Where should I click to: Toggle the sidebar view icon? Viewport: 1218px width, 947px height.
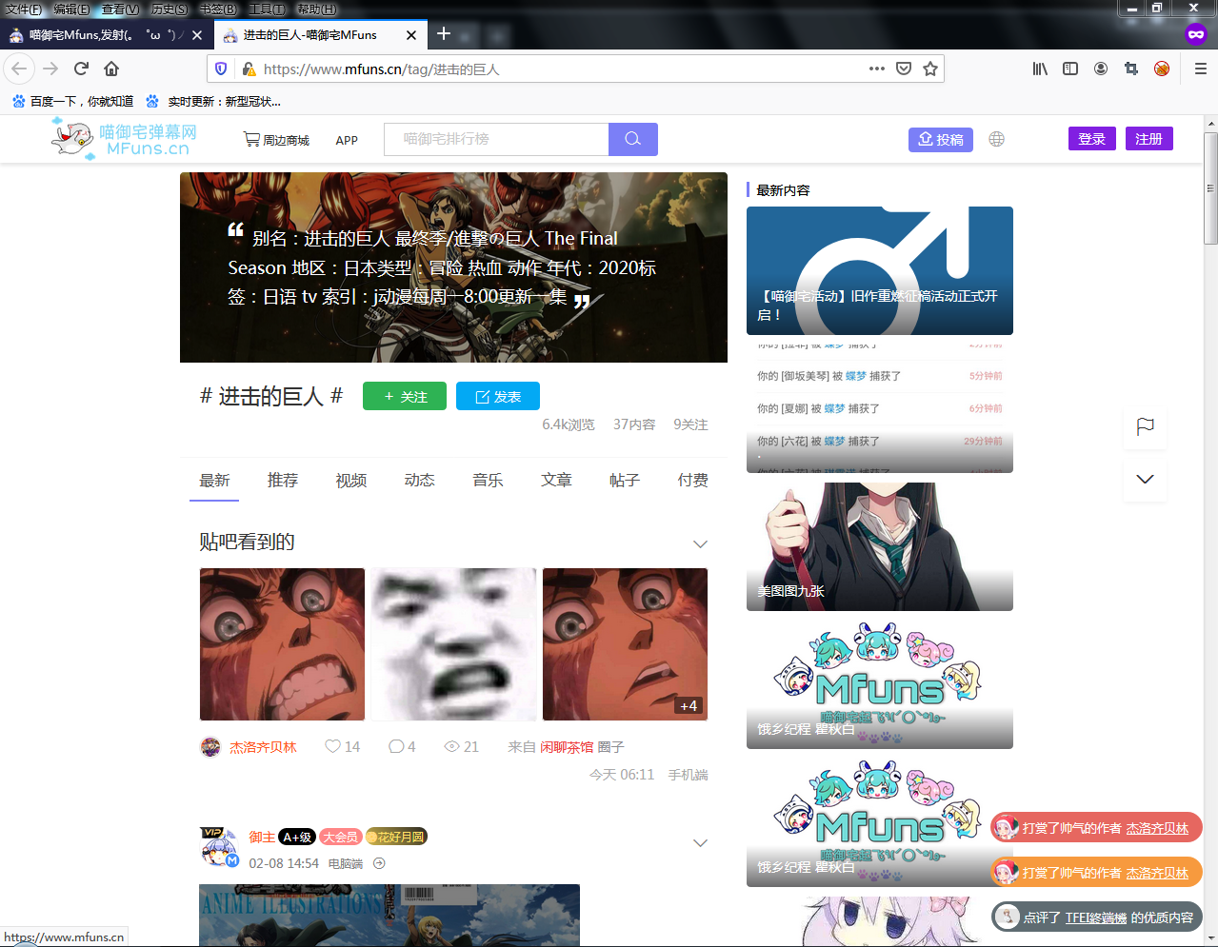click(1070, 69)
